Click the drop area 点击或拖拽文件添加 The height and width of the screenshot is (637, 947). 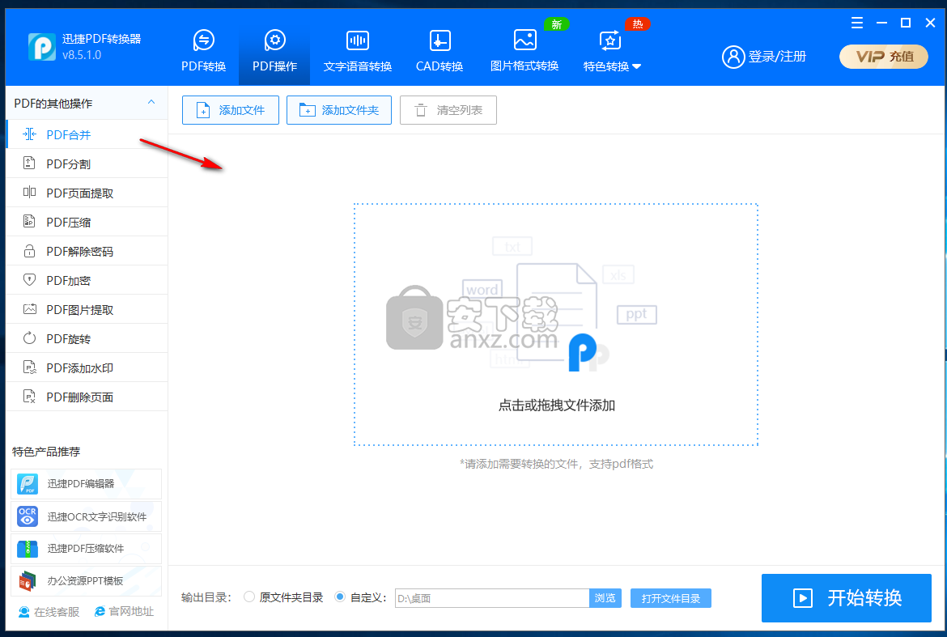coord(555,325)
